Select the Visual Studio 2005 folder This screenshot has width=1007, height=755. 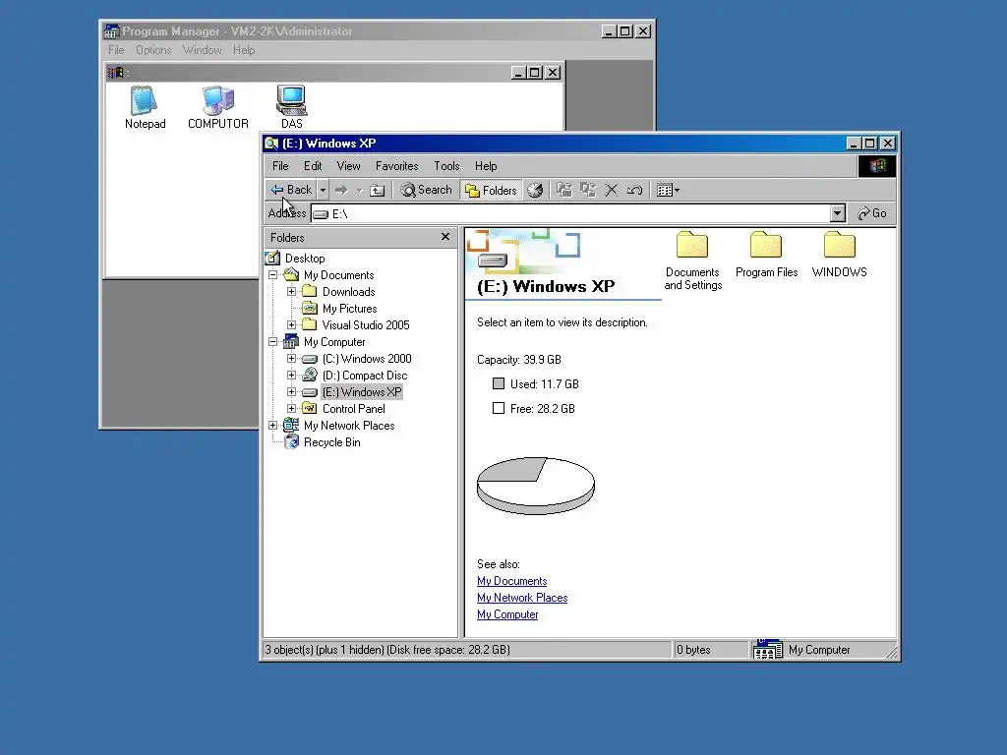[x=366, y=324]
